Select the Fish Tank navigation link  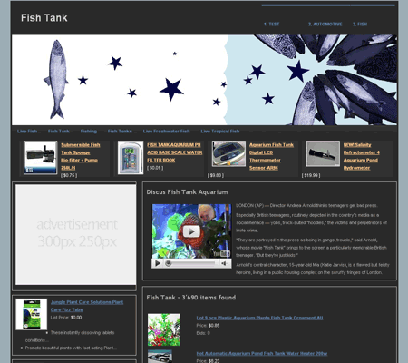(59, 132)
